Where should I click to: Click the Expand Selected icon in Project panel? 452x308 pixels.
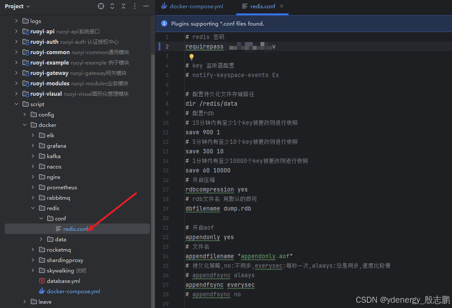[x=112, y=6]
